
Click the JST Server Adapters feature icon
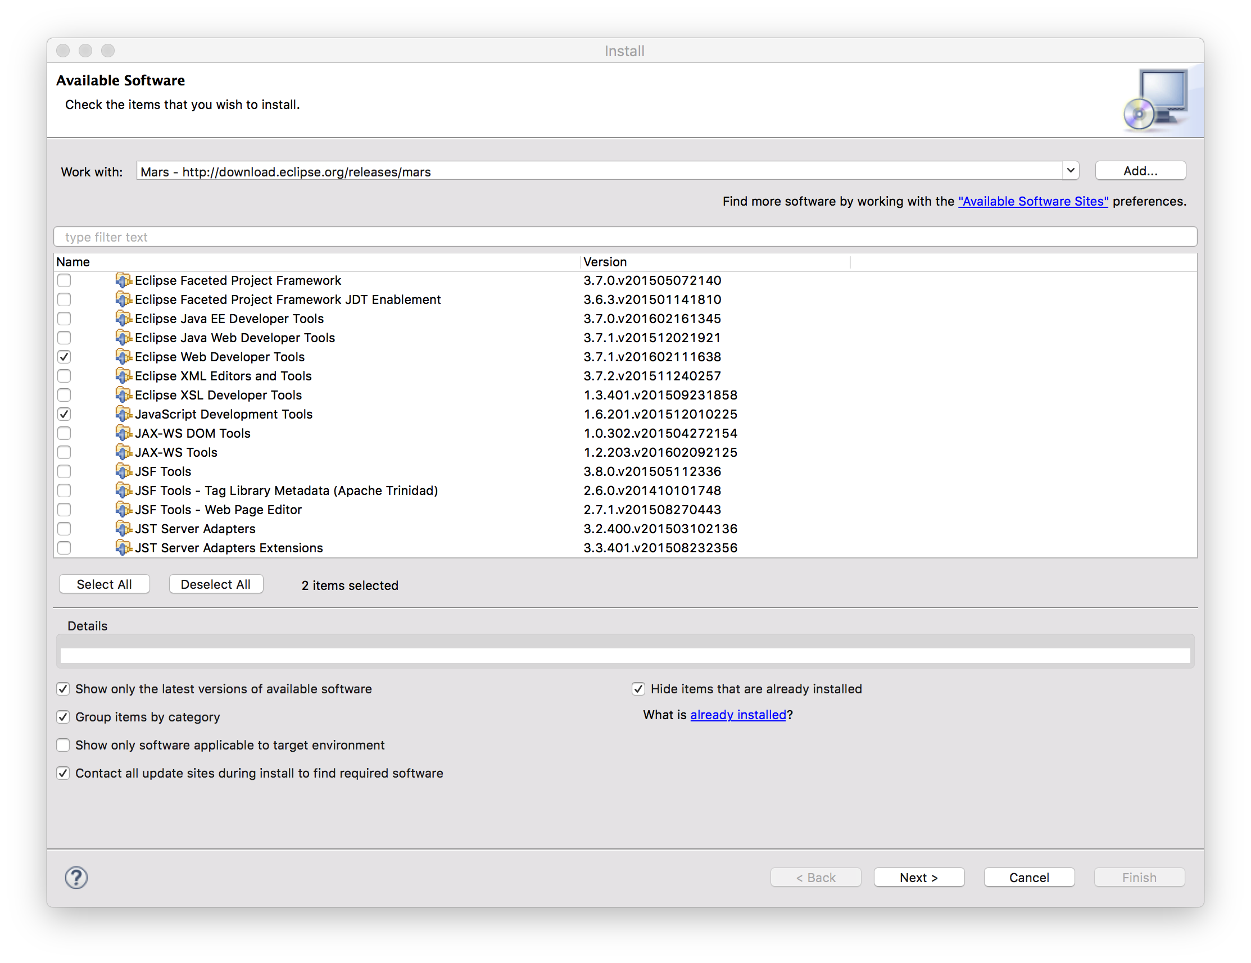123,529
